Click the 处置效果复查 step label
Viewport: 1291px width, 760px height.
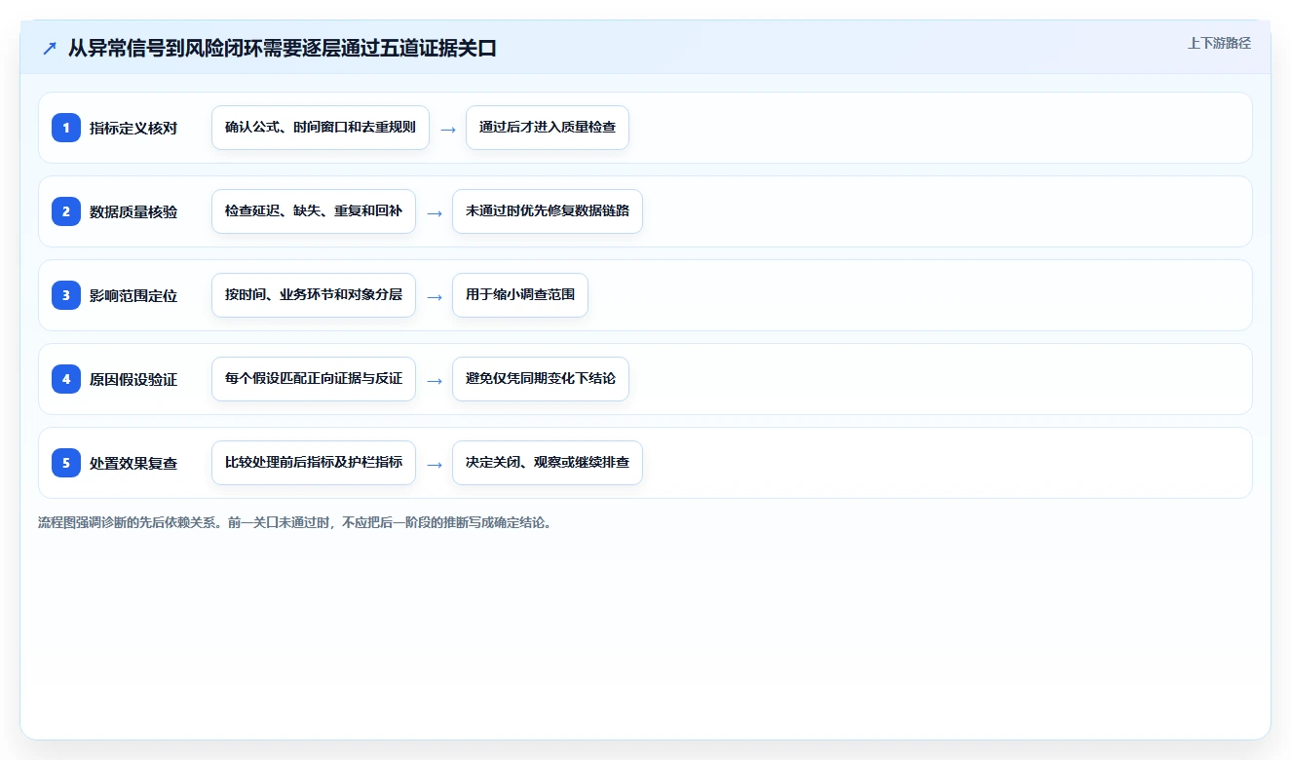133,463
